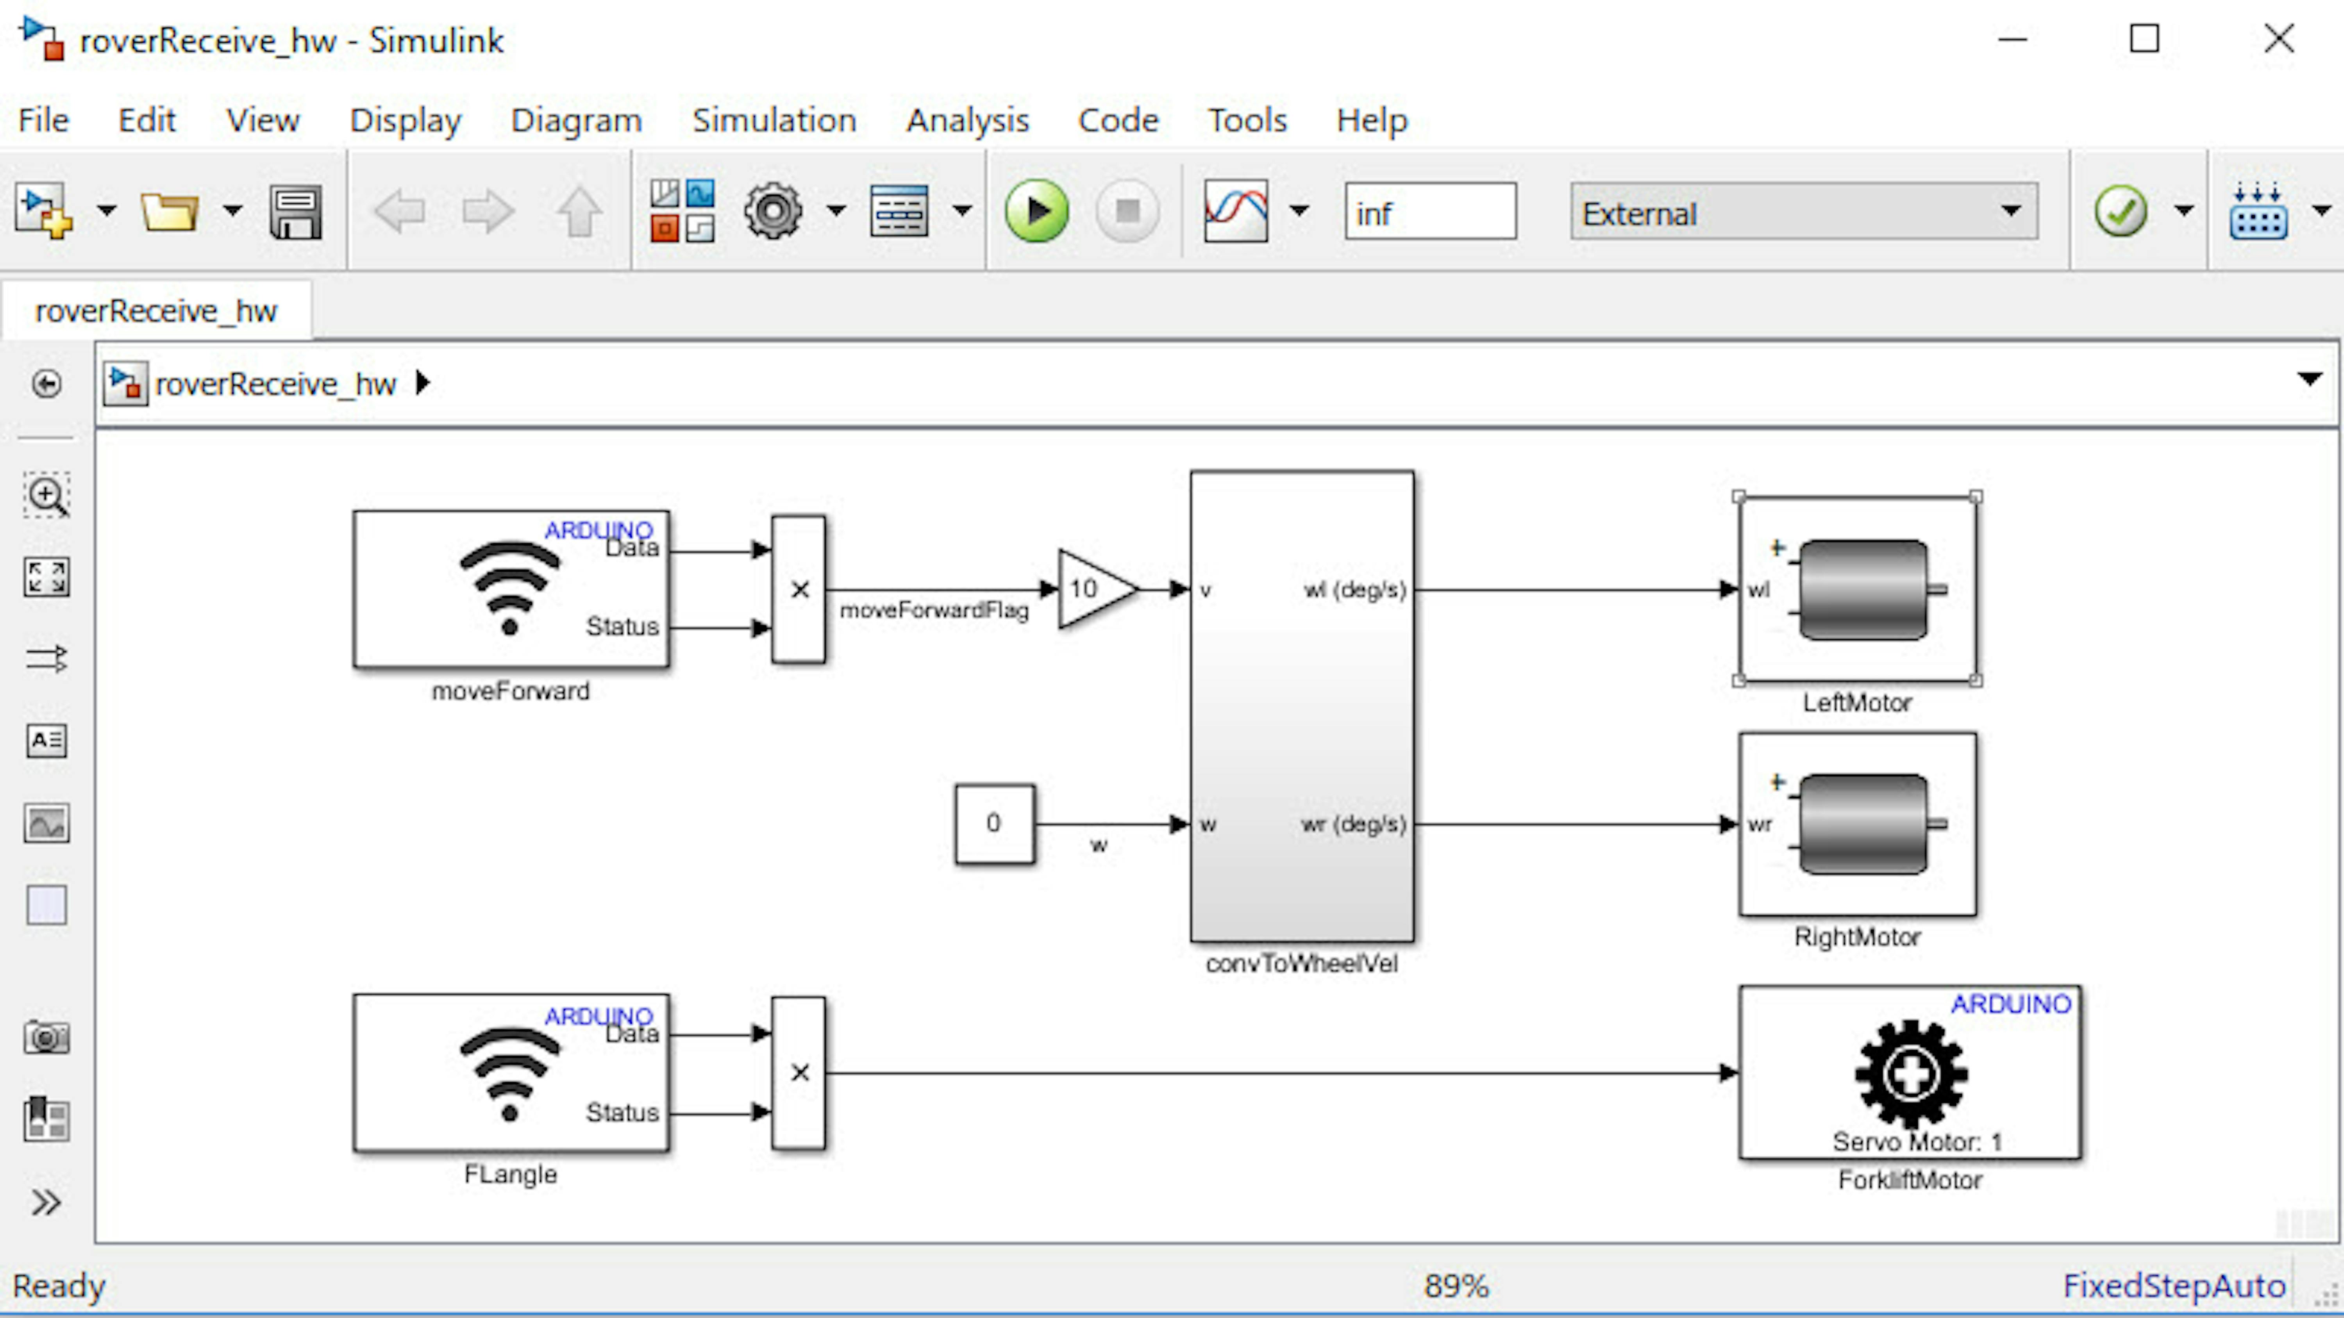Screen dimensions: 2344x1318
Task: Run the simulation with green play button
Action: (x=1036, y=211)
